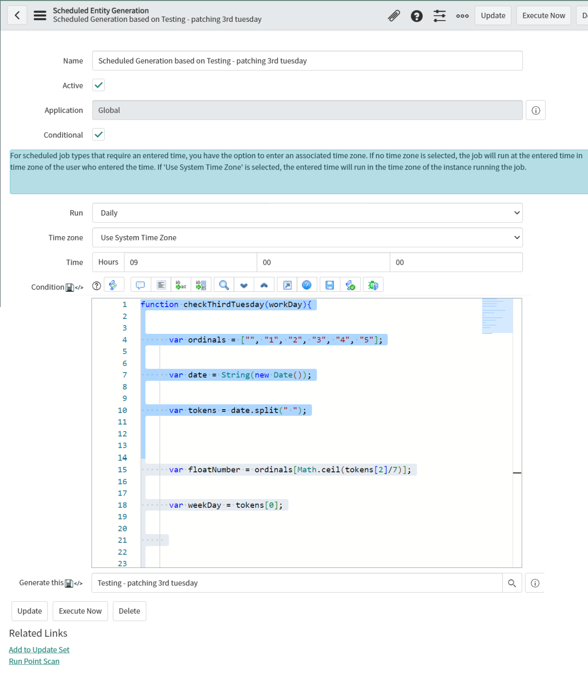Click Execute Now at the bottom

pos(80,611)
